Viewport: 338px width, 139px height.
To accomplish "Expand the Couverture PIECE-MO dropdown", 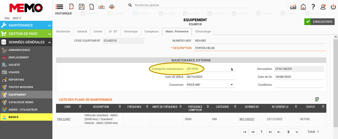I will click(231, 85).
